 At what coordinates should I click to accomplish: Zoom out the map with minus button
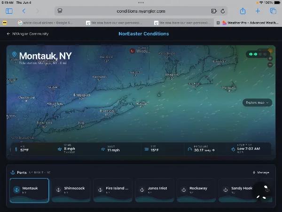point(270,65)
